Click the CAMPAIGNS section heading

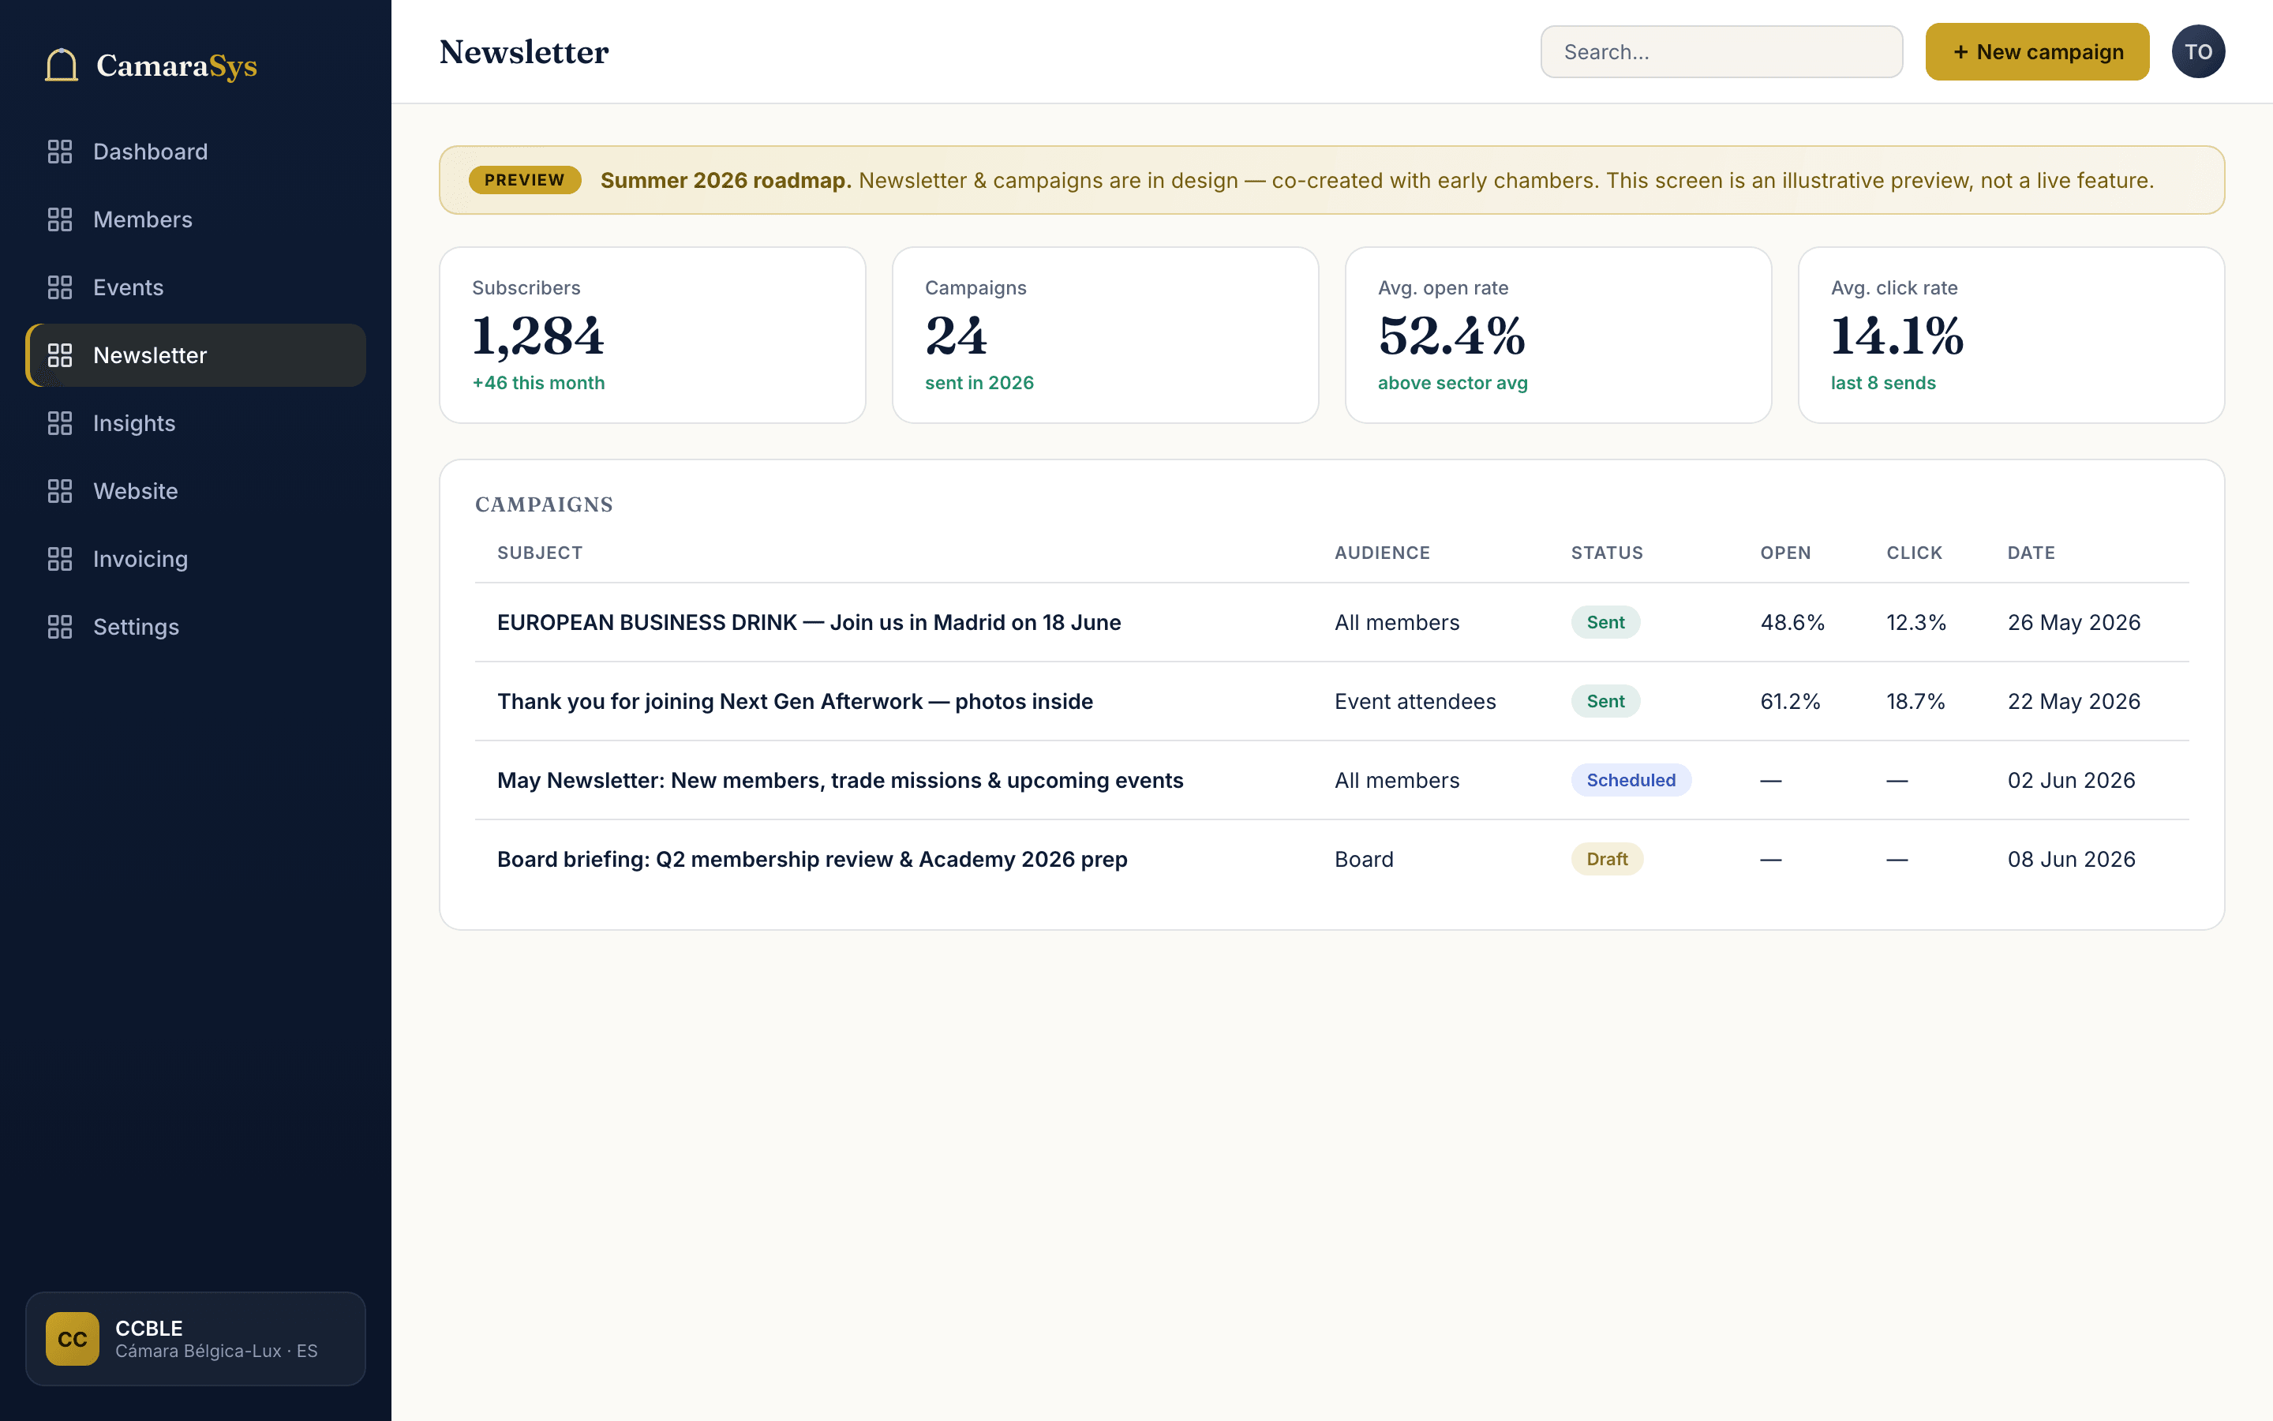[544, 504]
